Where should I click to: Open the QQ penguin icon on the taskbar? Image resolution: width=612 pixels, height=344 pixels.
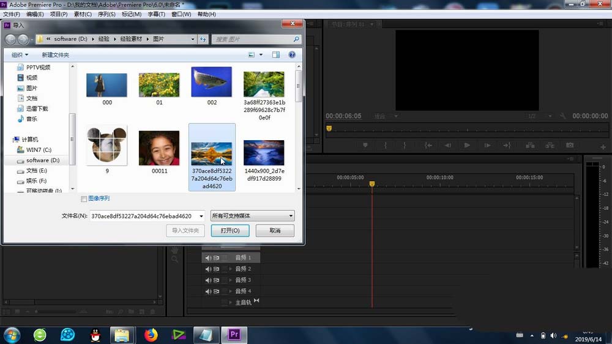(x=95, y=335)
